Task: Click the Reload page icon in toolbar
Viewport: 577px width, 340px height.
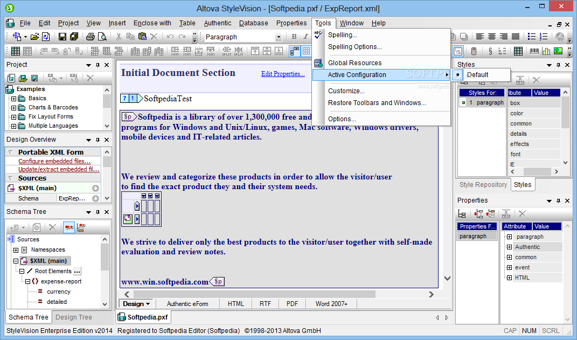Action: pos(46,37)
